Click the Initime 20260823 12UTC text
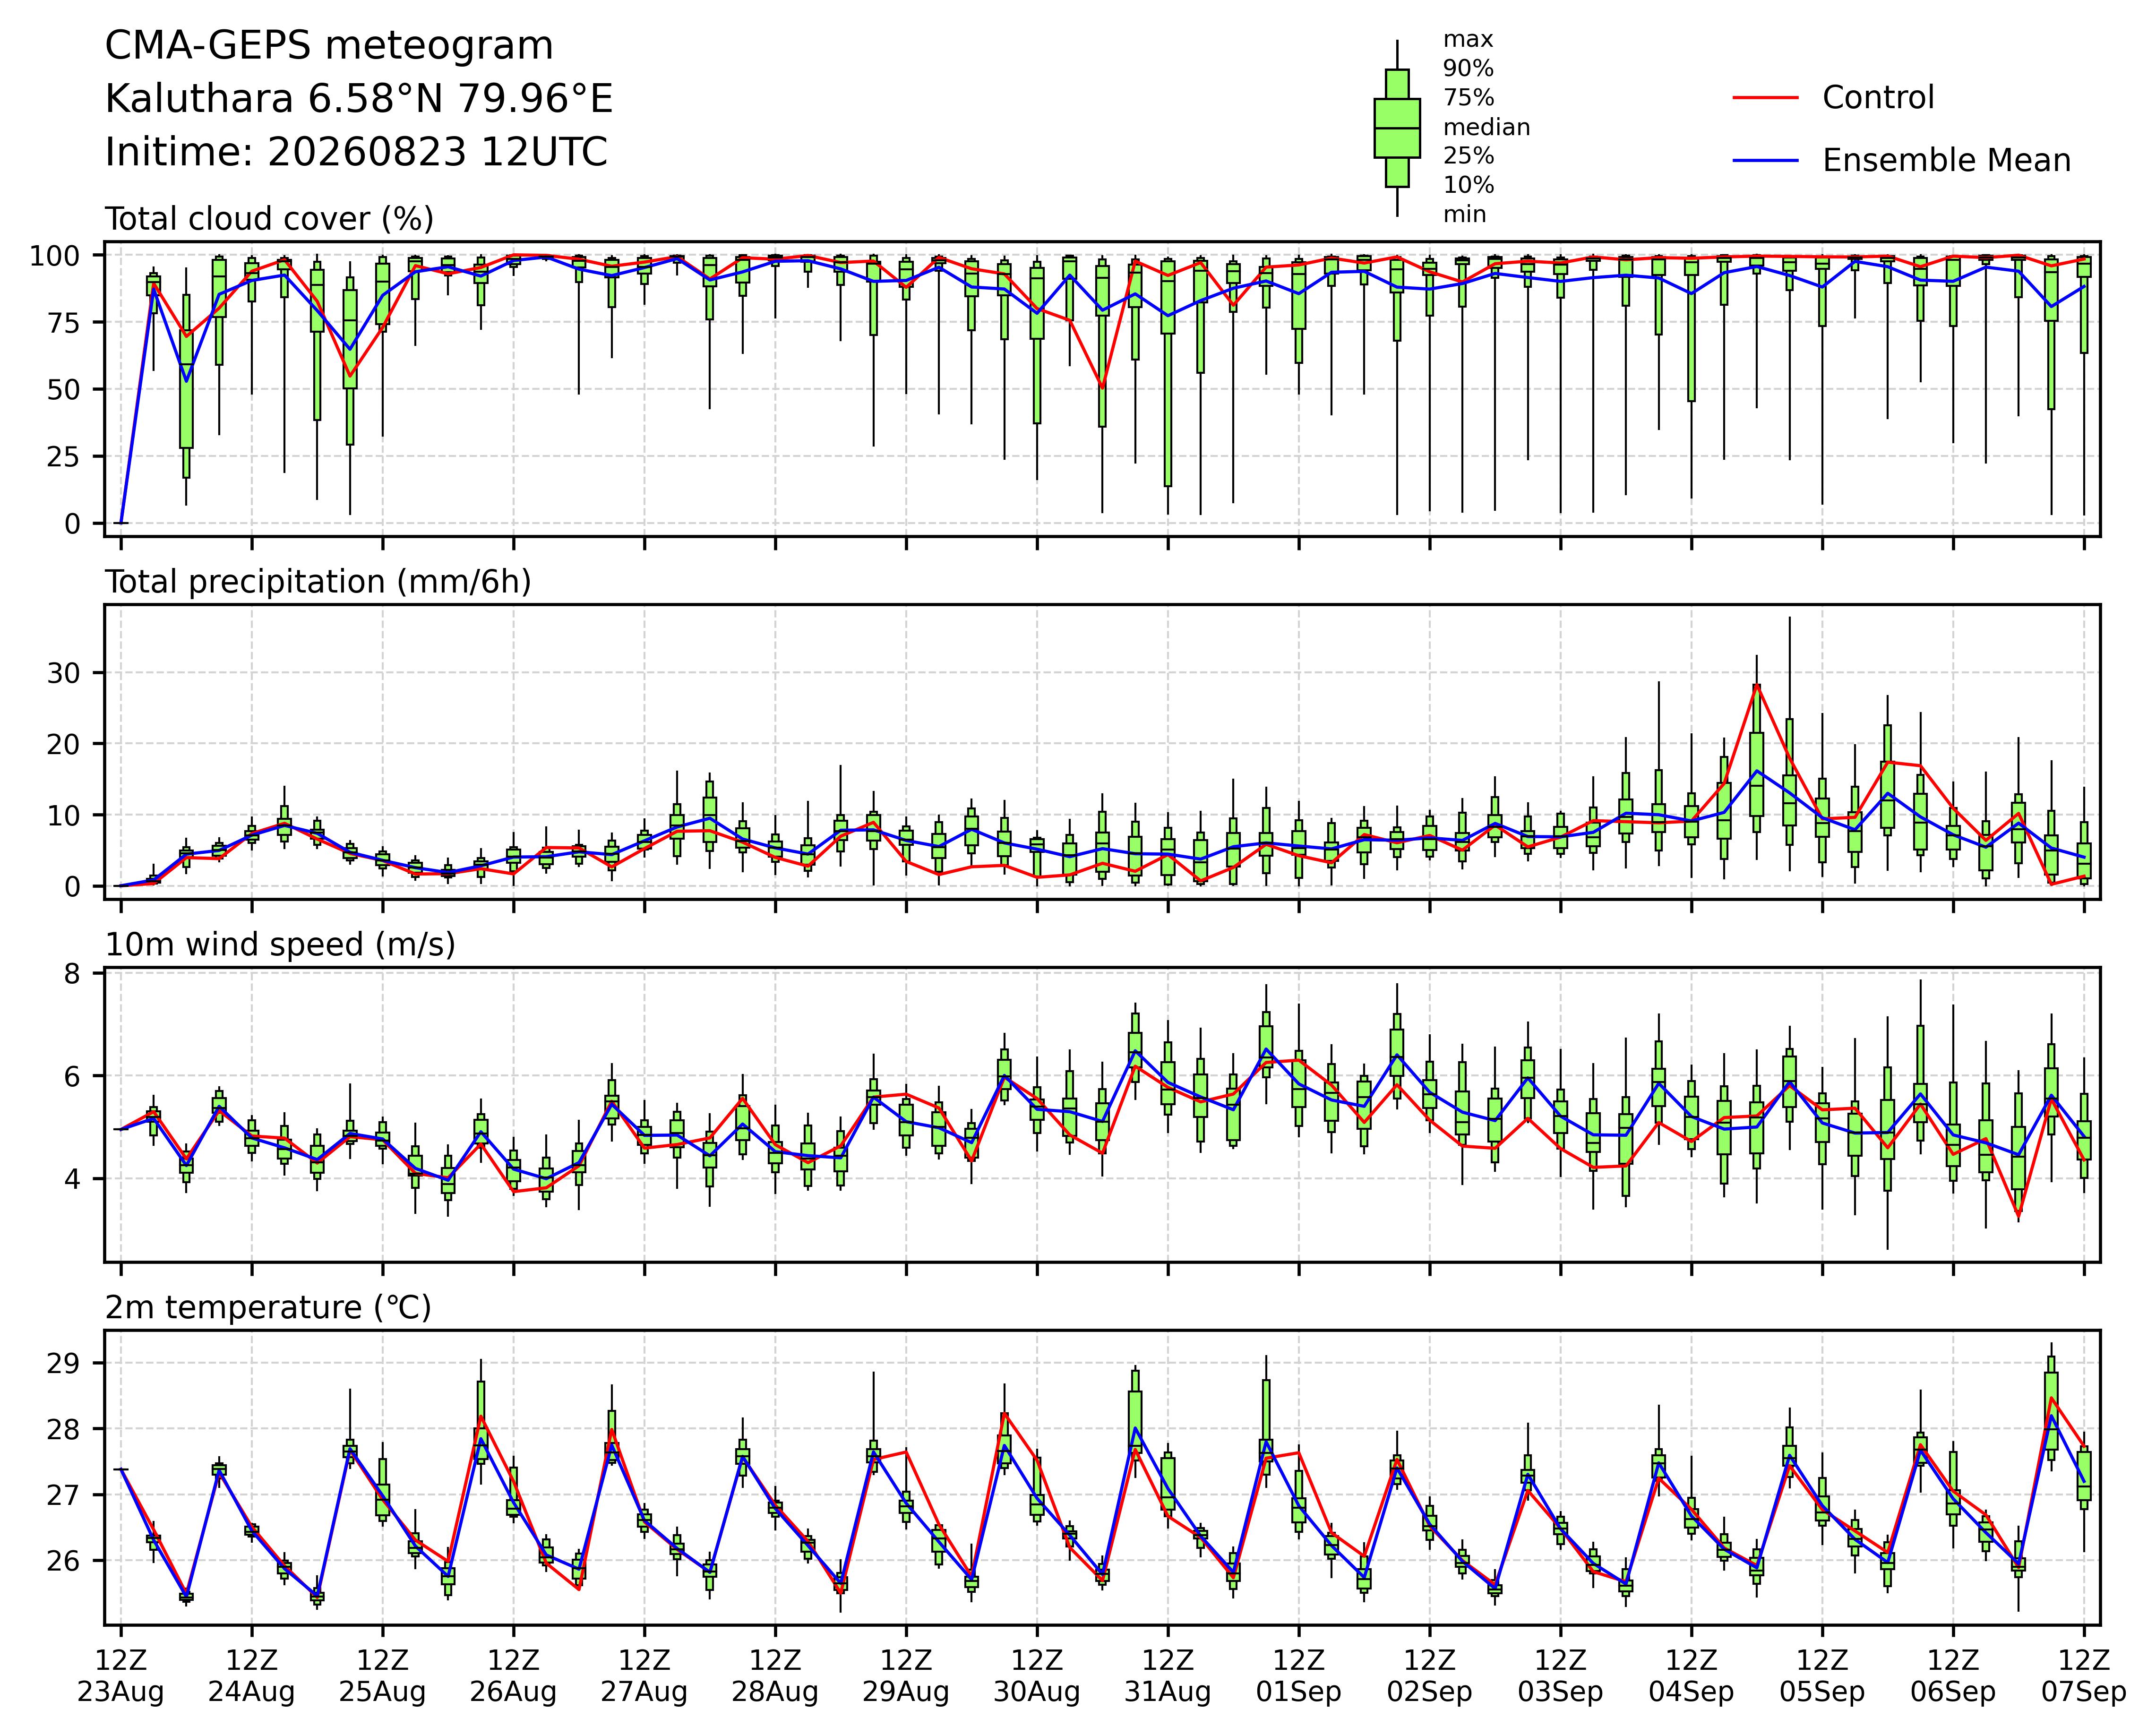The height and width of the screenshot is (1735, 2156). (356, 152)
